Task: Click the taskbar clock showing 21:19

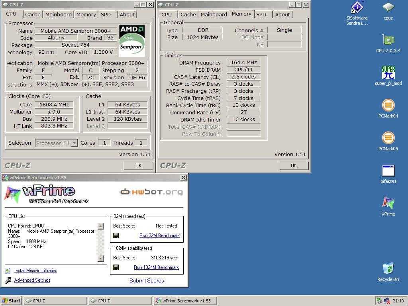Action: point(398,301)
